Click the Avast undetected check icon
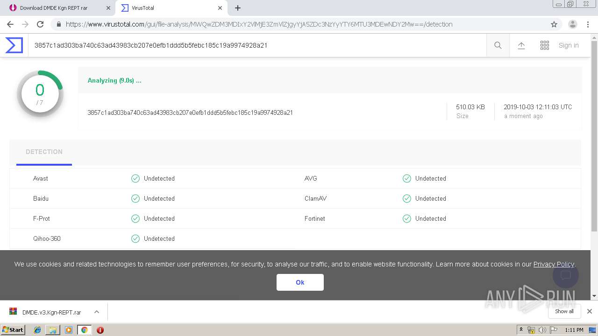The image size is (598, 336). pos(135,178)
